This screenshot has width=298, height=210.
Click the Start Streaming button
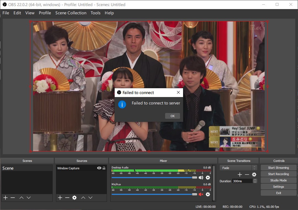(x=278, y=168)
